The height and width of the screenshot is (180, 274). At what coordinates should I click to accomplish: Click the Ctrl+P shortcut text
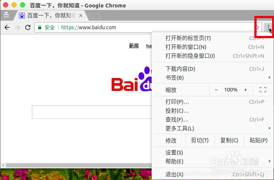[x=257, y=102]
